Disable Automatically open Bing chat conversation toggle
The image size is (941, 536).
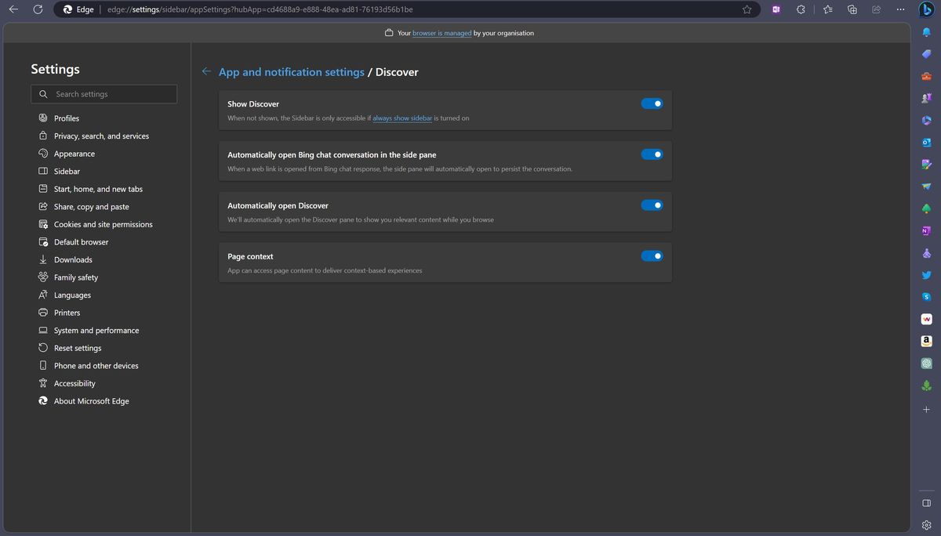click(x=652, y=154)
